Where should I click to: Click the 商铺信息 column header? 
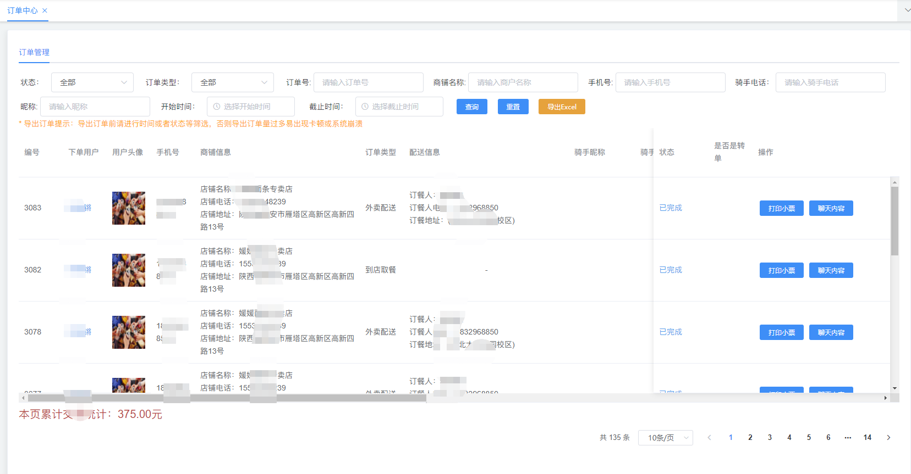pos(216,152)
